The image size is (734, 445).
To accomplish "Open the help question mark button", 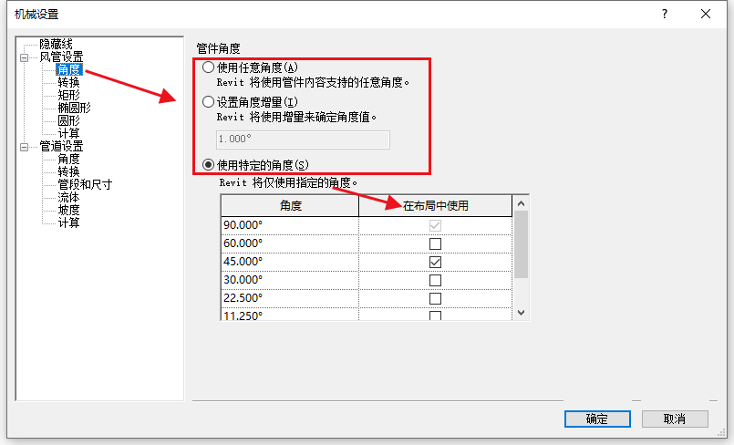I will click(665, 14).
